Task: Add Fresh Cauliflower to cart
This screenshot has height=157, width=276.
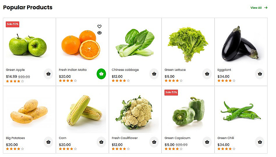Action: click(x=154, y=142)
